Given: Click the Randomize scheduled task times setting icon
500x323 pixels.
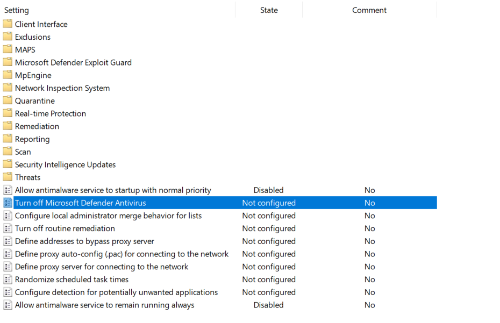Looking at the screenshot, I should (x=8, y=279).
